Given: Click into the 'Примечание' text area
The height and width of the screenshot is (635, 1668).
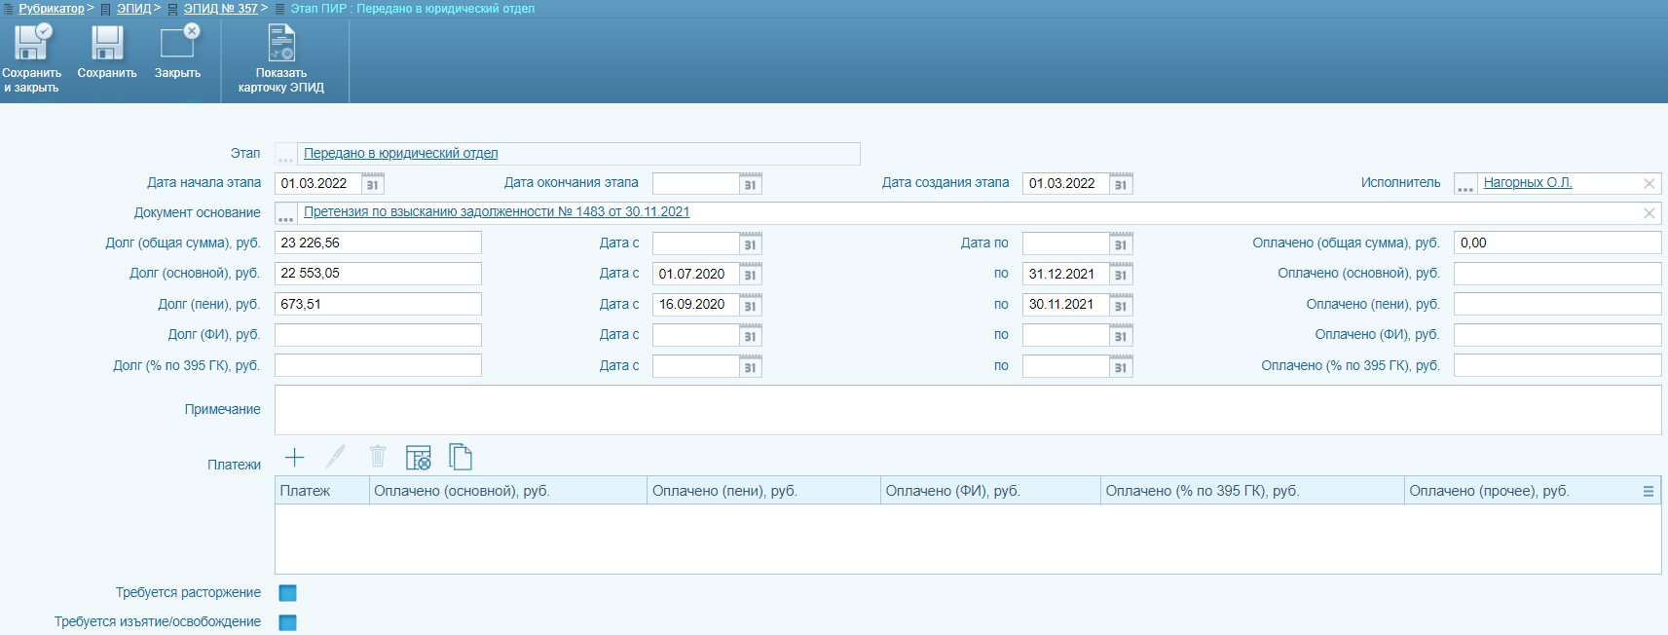Looking at the screenshot, I should (967, 410).
